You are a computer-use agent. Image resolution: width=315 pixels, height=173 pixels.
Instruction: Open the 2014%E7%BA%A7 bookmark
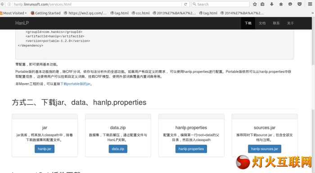pyautogui.click(x=242, y=13)
